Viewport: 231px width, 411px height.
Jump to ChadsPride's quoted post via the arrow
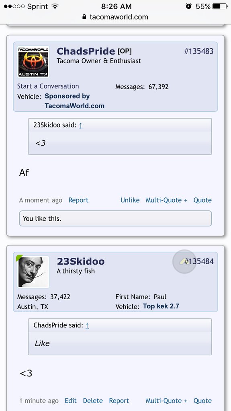[87, 326]
